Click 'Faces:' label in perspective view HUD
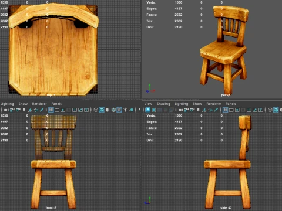282x211 pixels. (152, 15)
